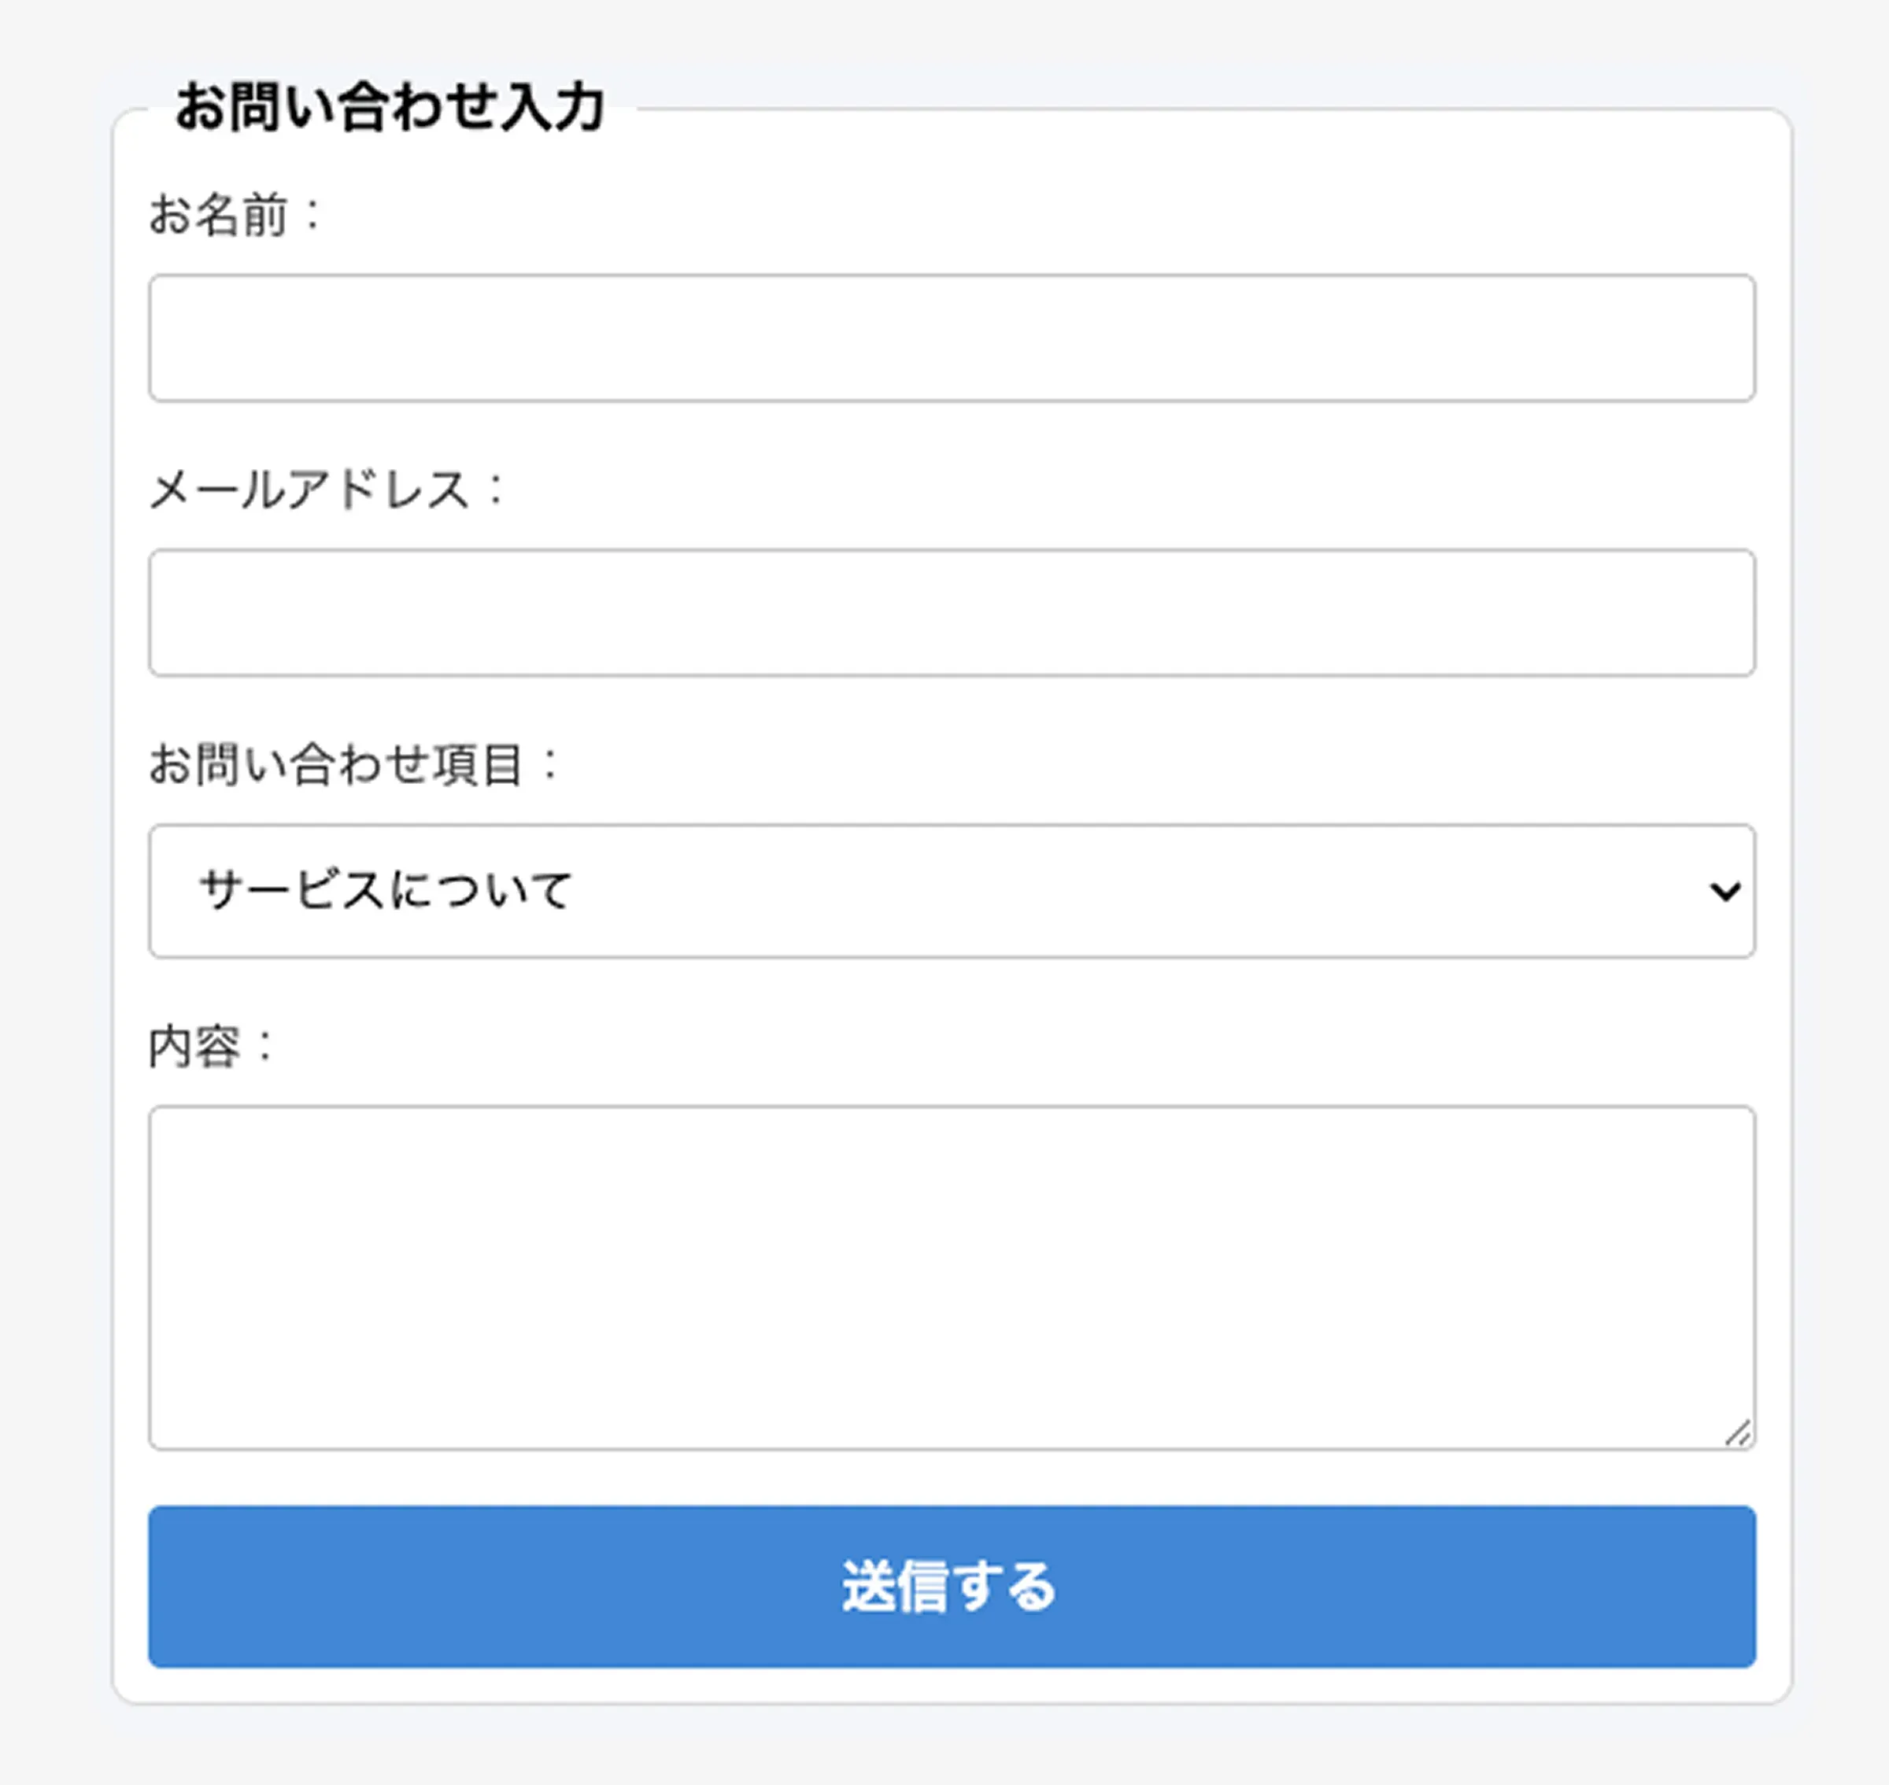Image resolution: width=1889 pixels, height=1785 pixels.
Task: Click the dropdown chevron arrow
Action: pos(1724,891)
